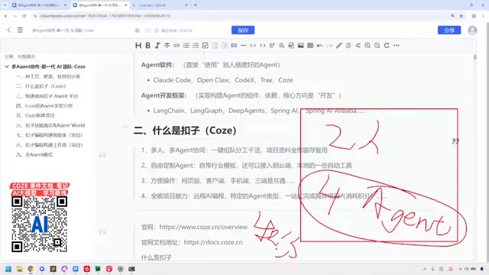Insert task checkbox list item
The width and height of the screenshot is (489, 275).
pyautogui.click(x=206, y=46)
